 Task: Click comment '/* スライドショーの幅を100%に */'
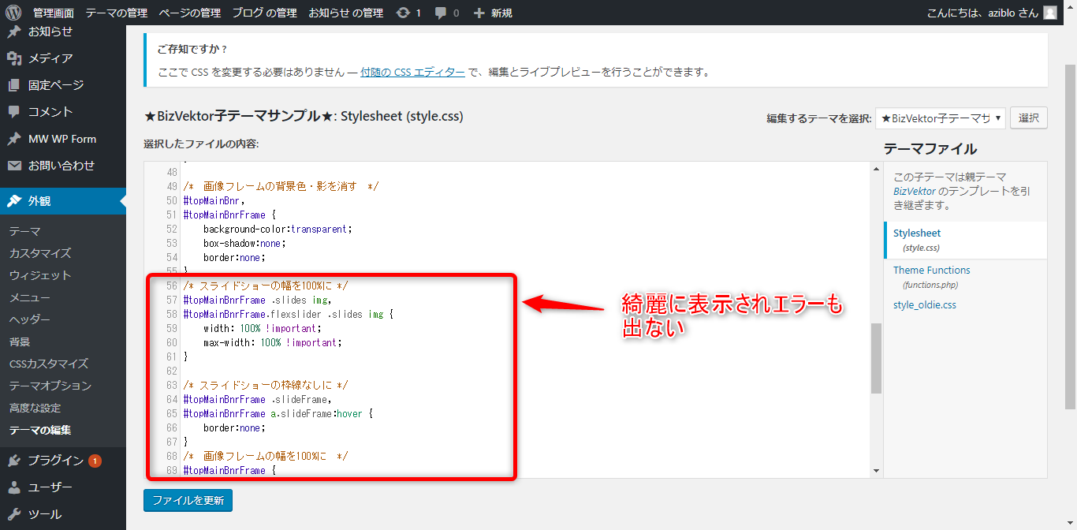point(266,286)
